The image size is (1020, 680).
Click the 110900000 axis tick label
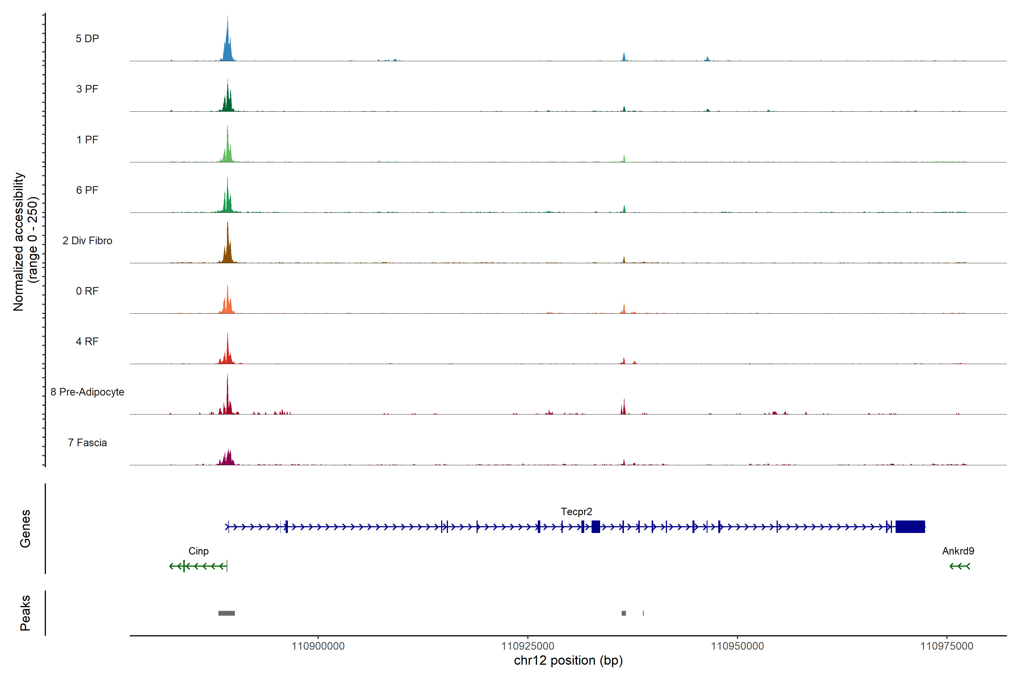tap(318, 646)
